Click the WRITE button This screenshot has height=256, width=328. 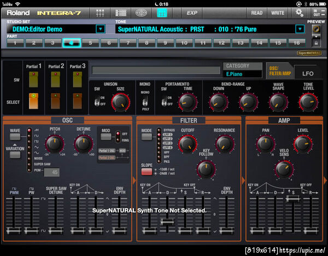coord(278,13)
